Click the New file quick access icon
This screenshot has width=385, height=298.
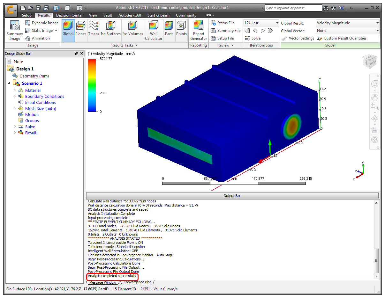tap(23, 8)
